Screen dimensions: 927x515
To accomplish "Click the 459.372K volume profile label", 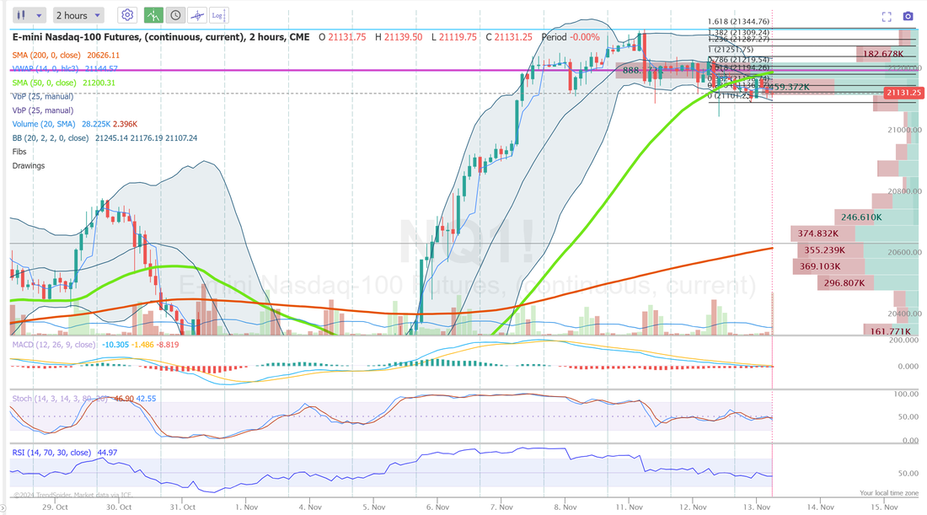I will (x=788, y=87).
